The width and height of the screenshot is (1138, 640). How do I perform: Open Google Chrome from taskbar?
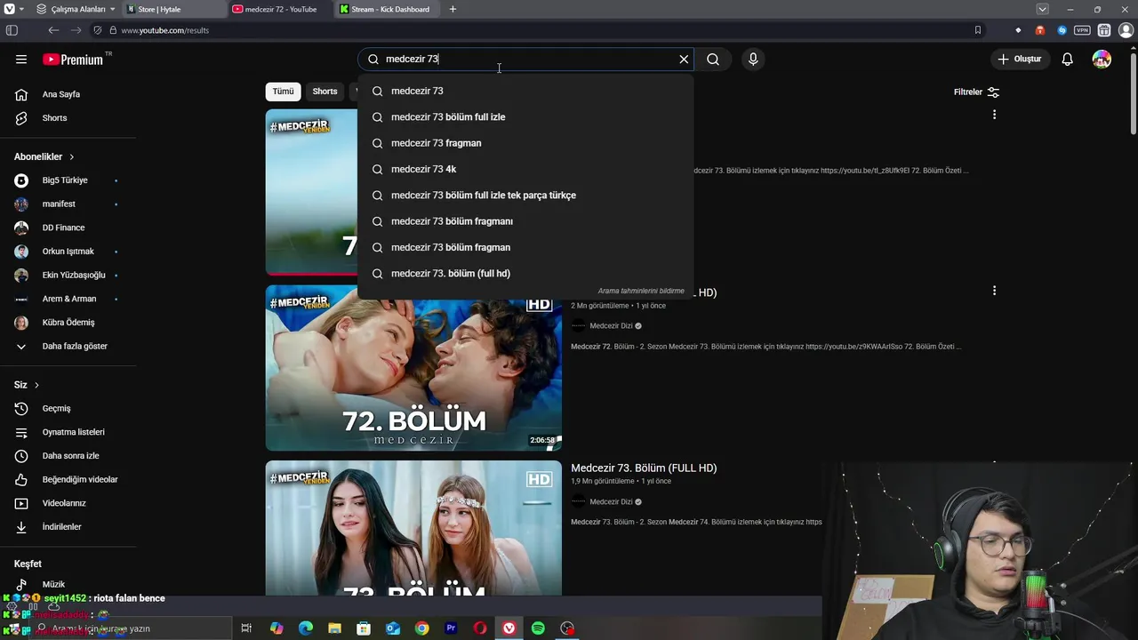pos(421,628)
